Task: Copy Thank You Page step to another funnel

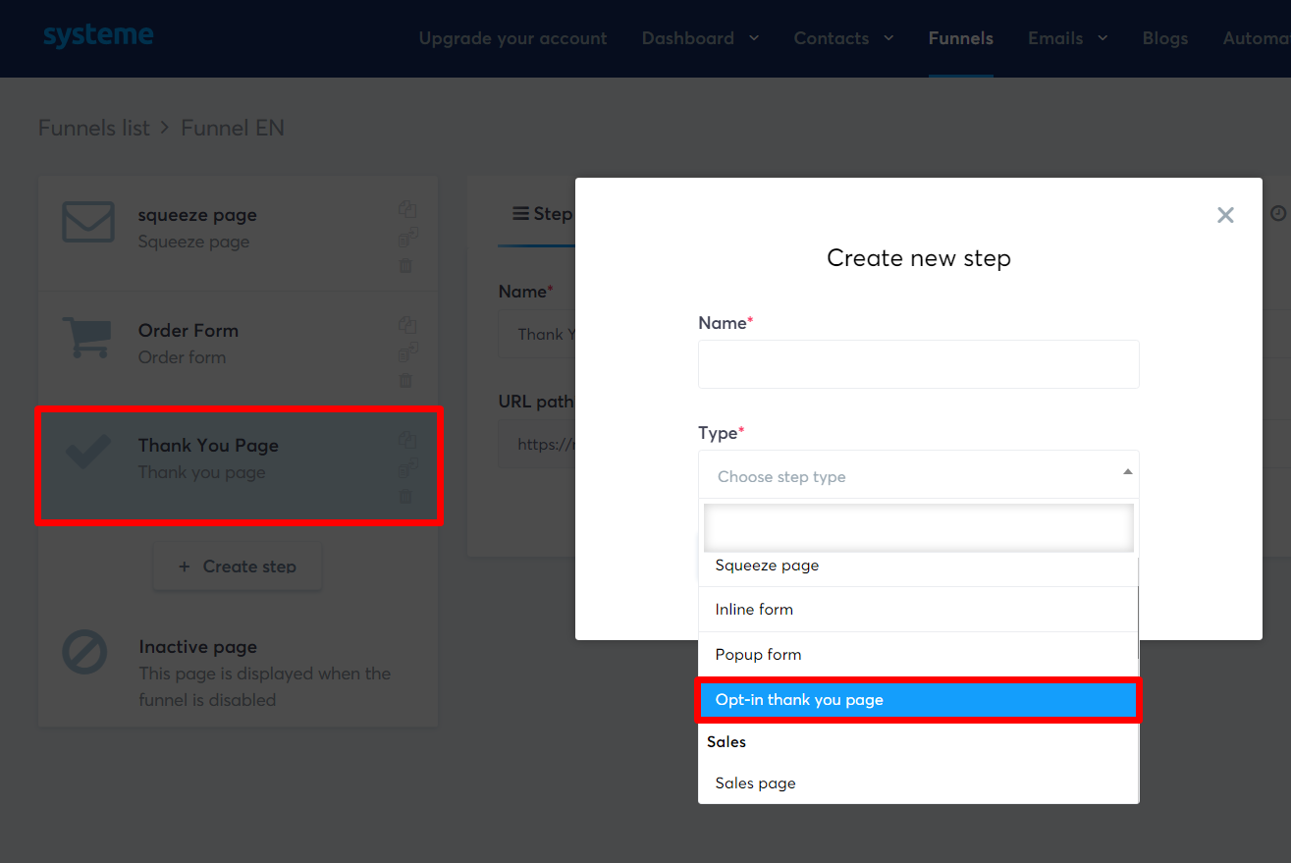Action: point(407,468)
